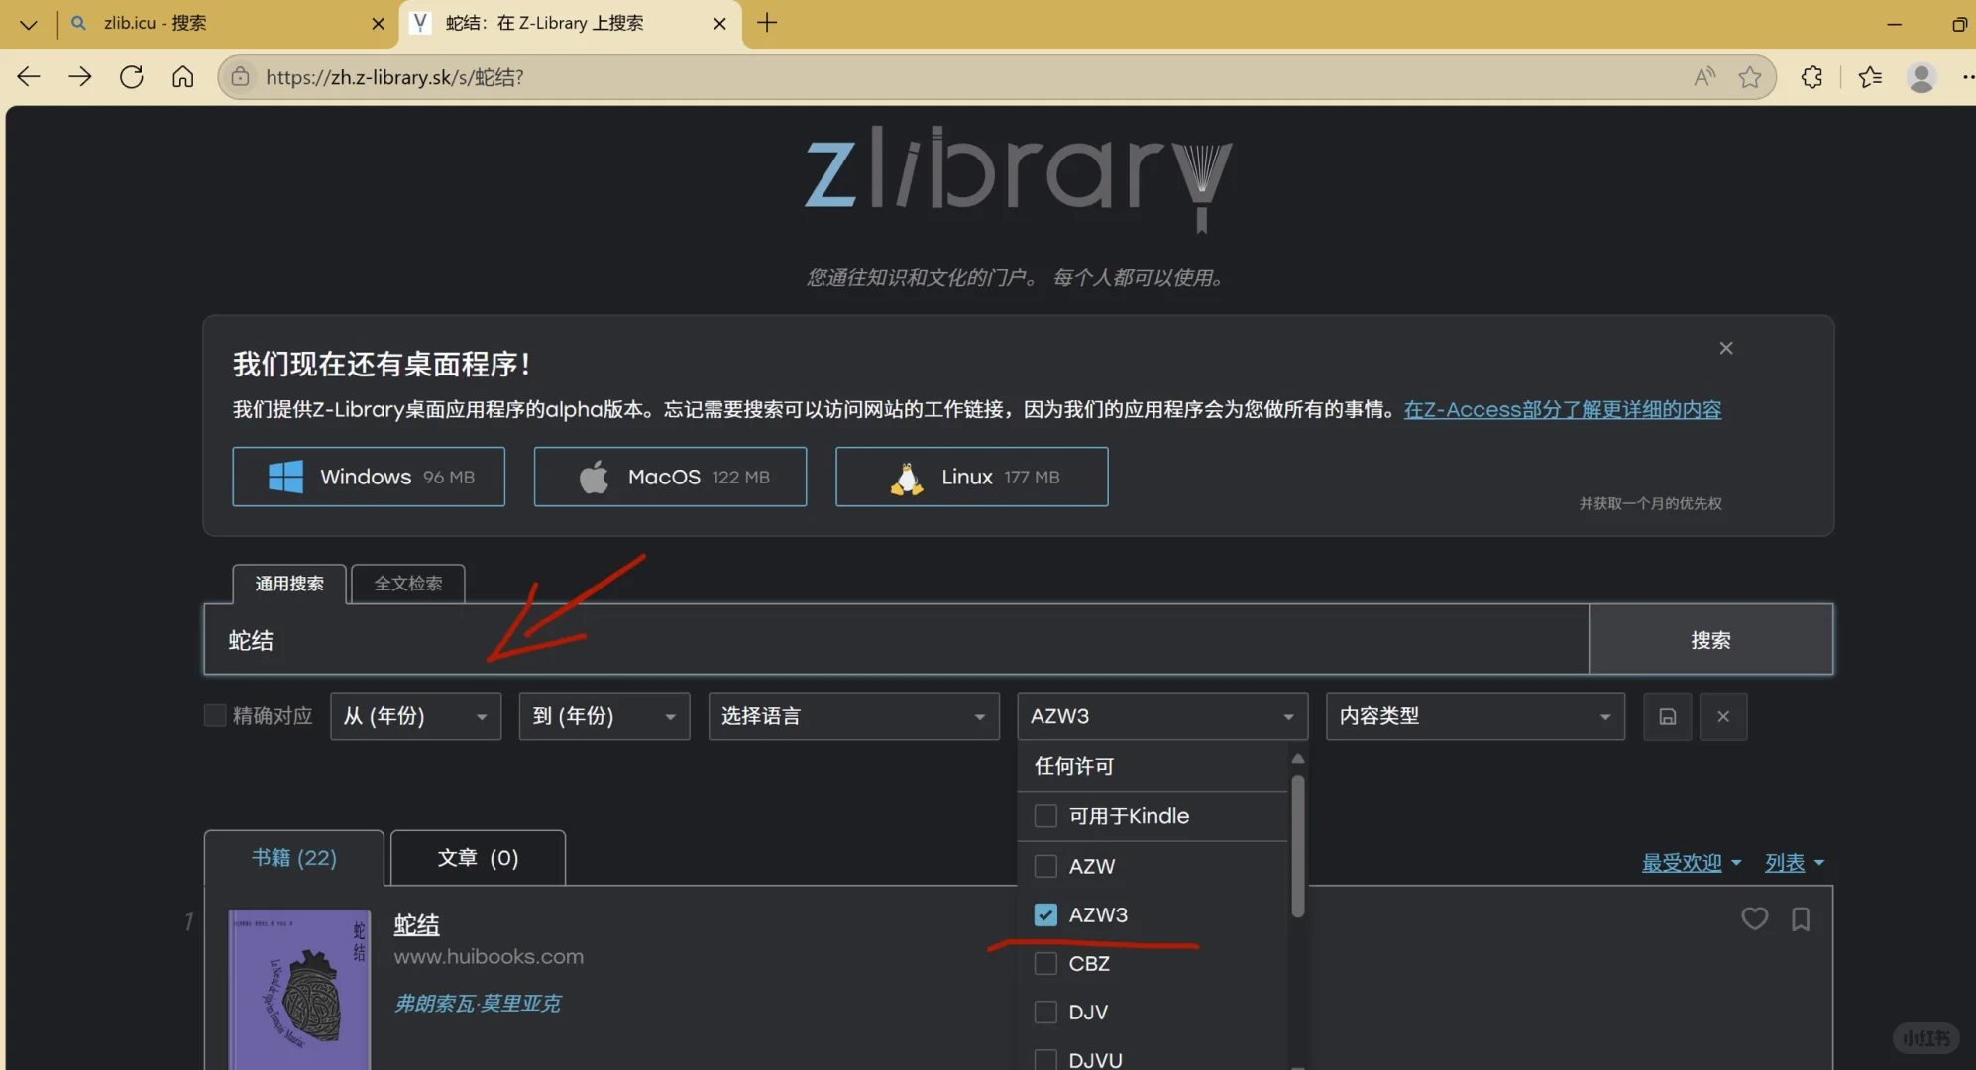Go back with browser back arrow
This screenshot has height=1070, width=1976.
click(x=29, y=77)
